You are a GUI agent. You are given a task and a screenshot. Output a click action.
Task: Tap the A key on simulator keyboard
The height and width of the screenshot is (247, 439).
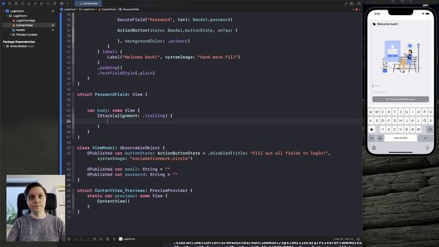coord(370,121)
